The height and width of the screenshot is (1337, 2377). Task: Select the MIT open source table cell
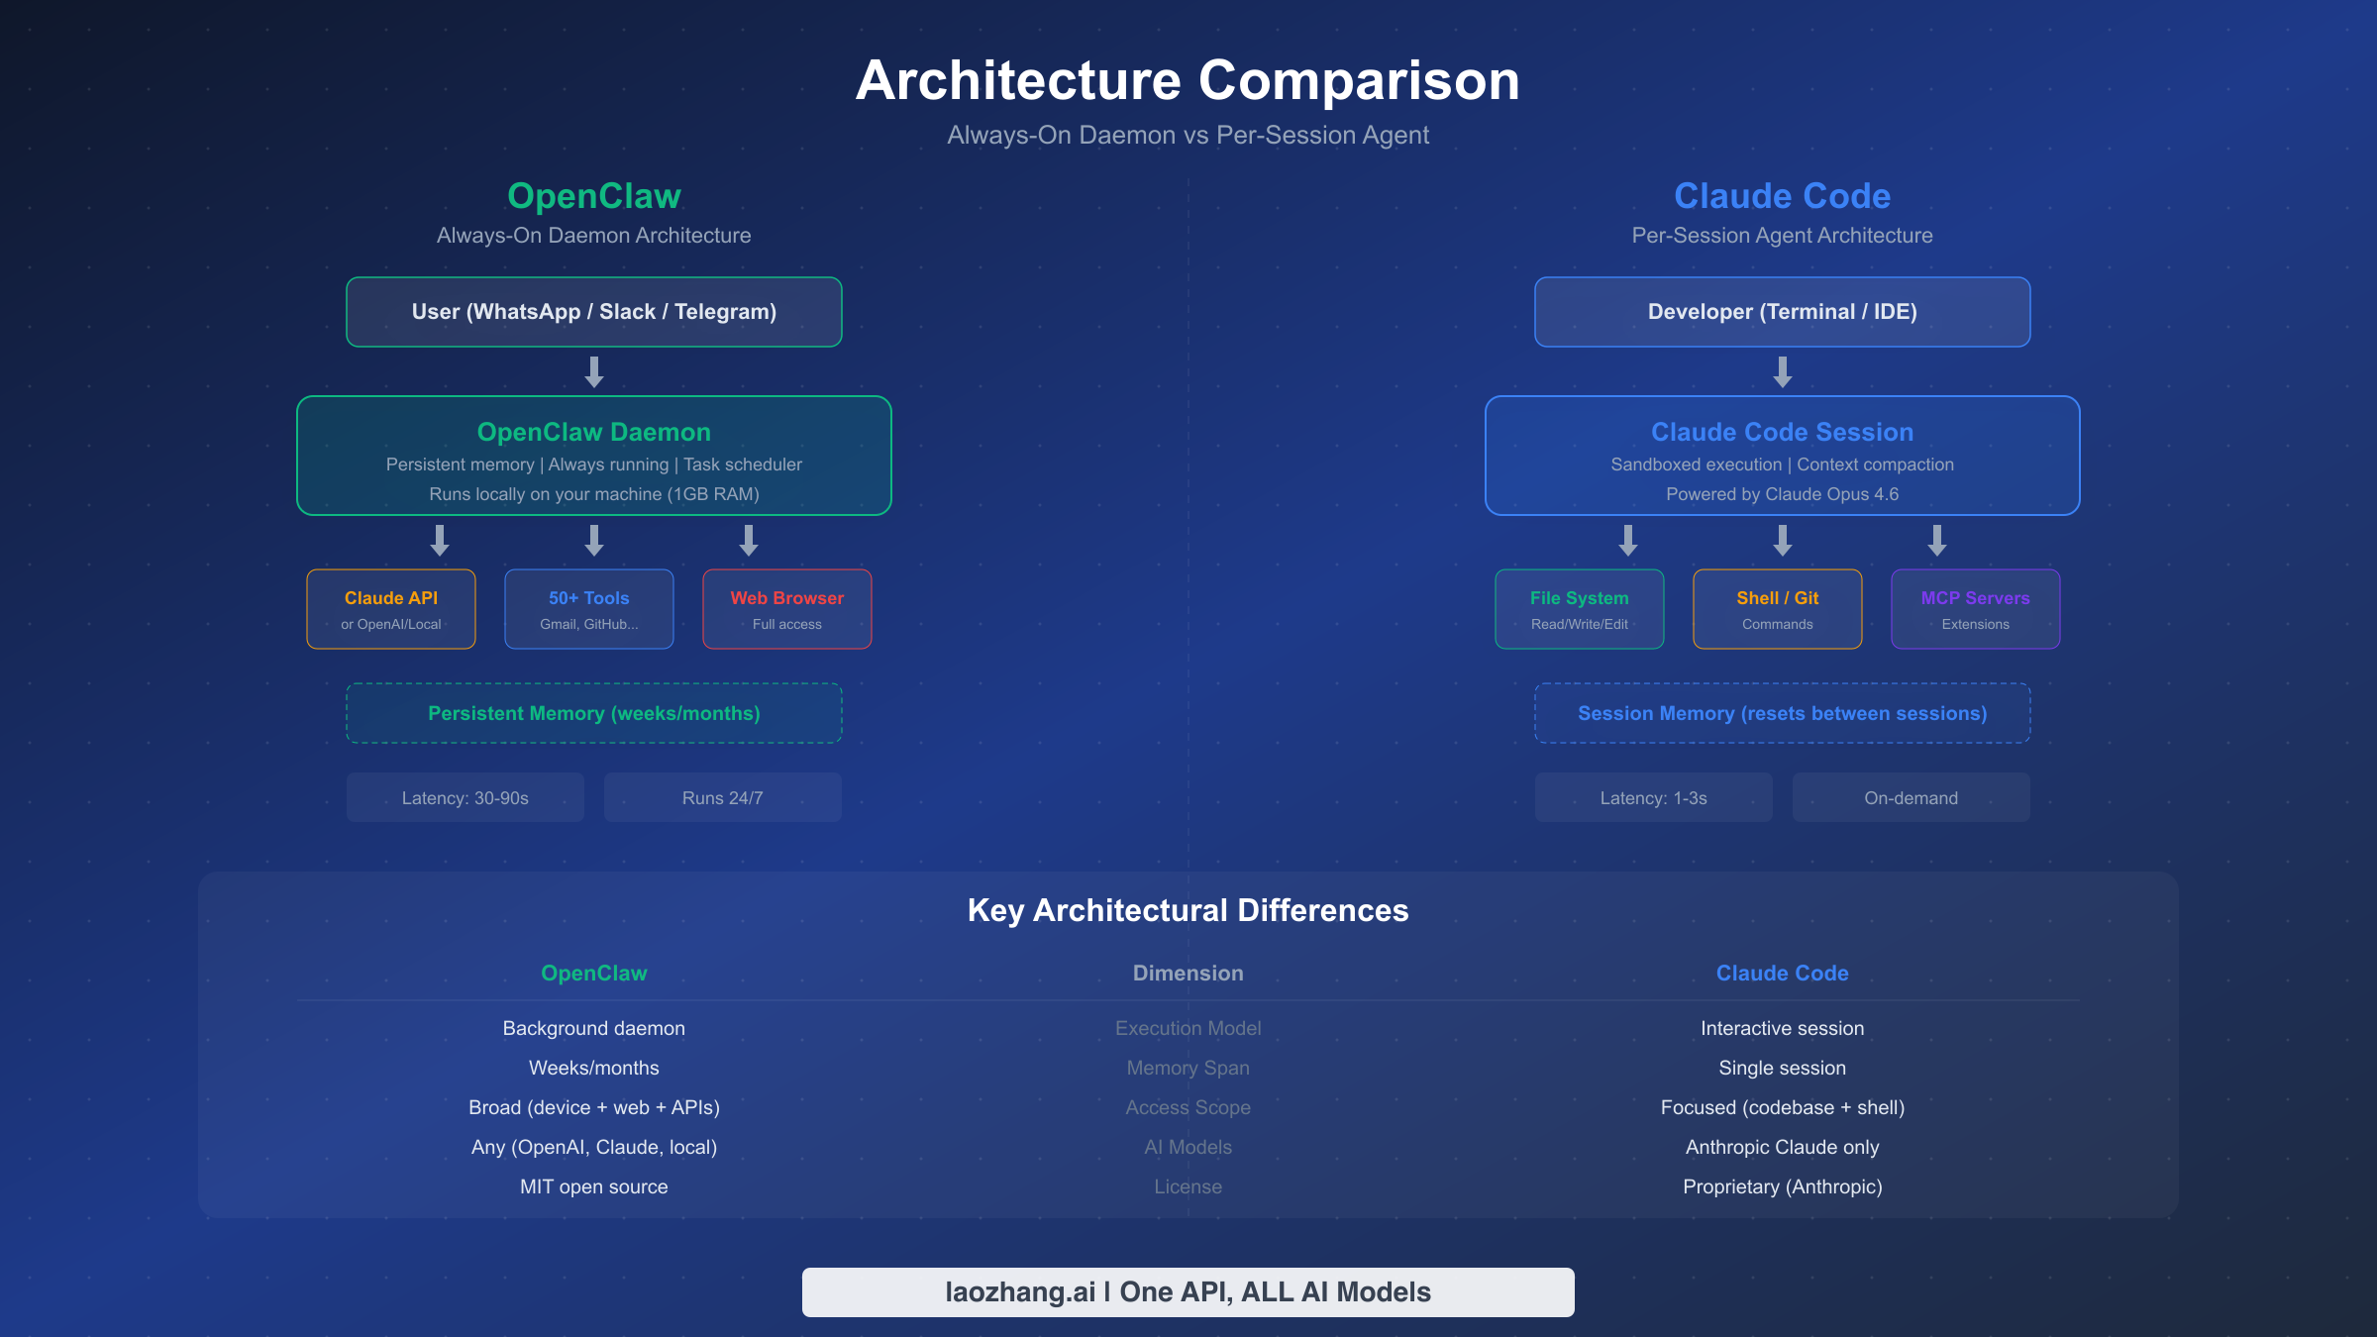click(x=594, y=1186)
